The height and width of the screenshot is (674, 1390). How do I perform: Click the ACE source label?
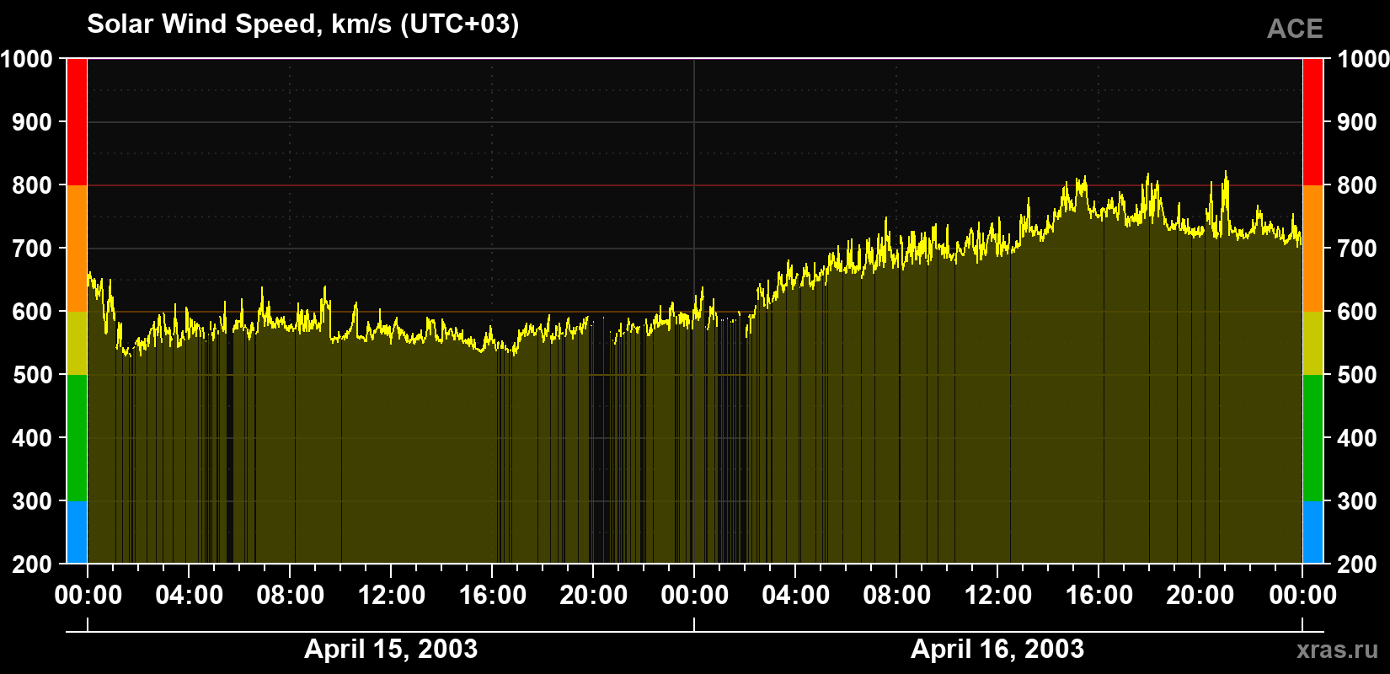tap(1295, 29)
